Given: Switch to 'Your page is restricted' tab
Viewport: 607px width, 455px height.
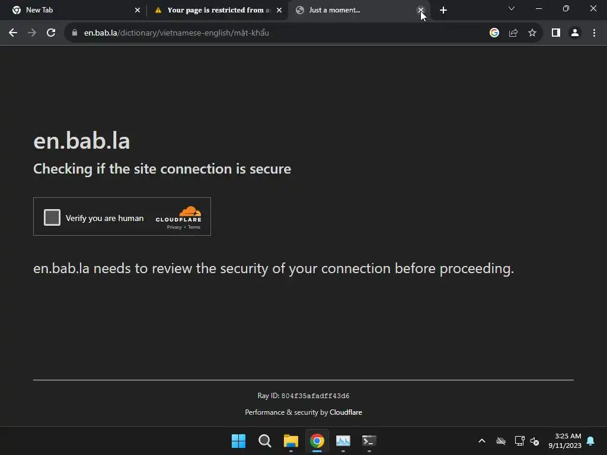Looking at the screenshot, I should click(x=217, y=10).
